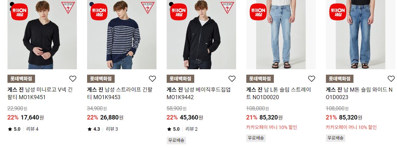The image size is (397, 148).
Task: Open the light wash slim straight jeans image
Action: [x=281, y=35]
